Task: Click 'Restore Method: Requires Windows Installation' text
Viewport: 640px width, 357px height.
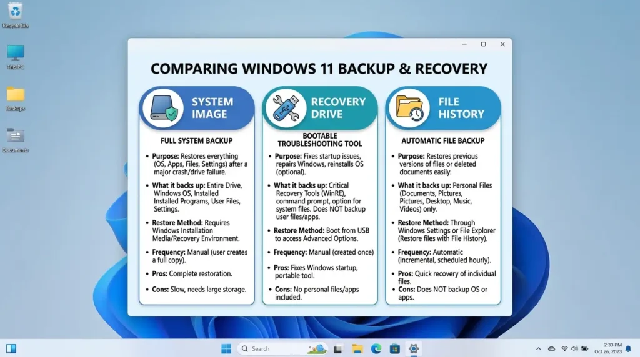Action: tap(196, 231)
